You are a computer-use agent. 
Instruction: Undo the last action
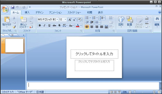pos(17,7)
